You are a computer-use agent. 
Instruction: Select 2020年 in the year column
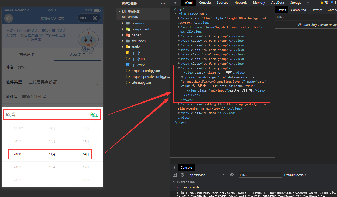tap(18, 141)
